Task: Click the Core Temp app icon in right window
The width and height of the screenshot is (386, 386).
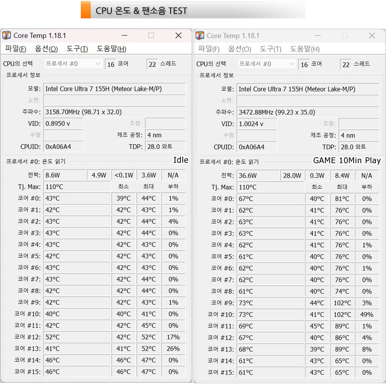Action: click(x=200, y=35)
